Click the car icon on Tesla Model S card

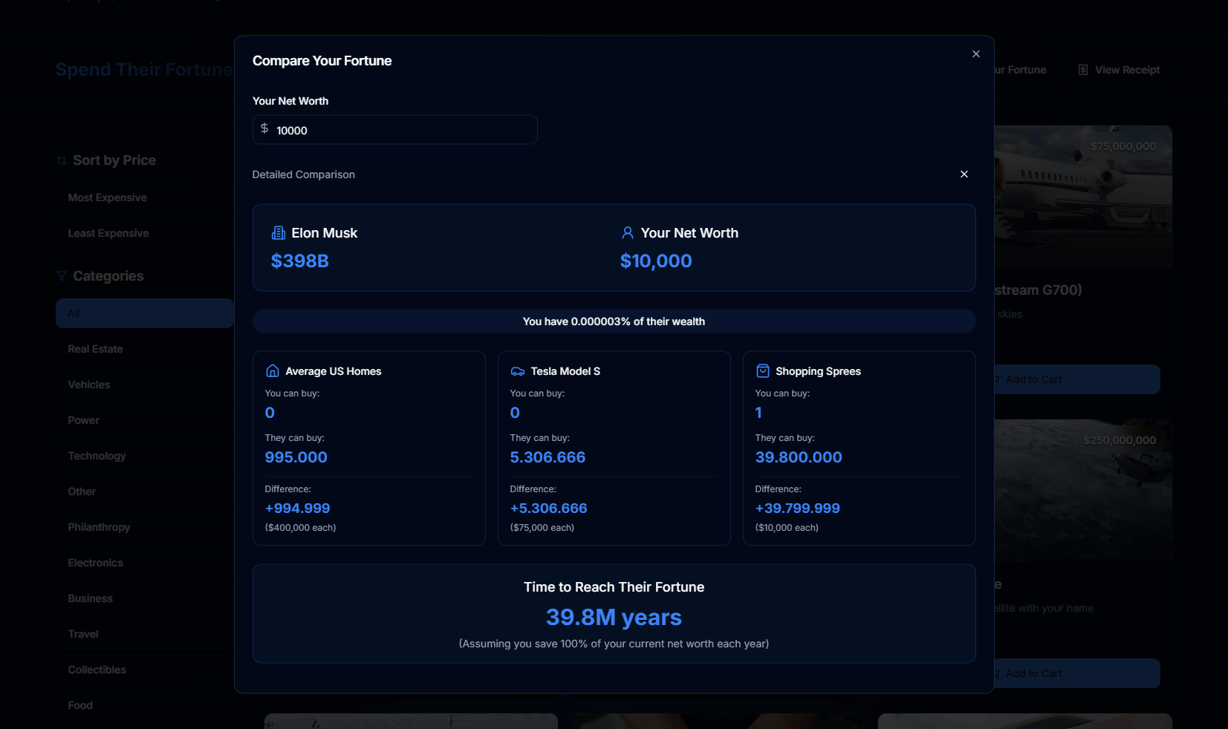click(x=518, y=370)
